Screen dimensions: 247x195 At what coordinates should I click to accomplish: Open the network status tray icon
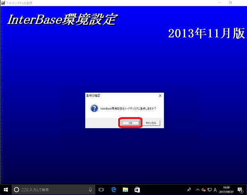(x=210, y=190)
